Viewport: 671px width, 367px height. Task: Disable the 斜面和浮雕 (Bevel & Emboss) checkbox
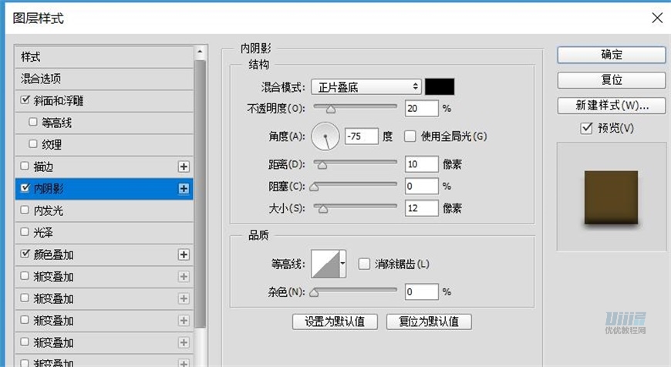click(26, 100)
